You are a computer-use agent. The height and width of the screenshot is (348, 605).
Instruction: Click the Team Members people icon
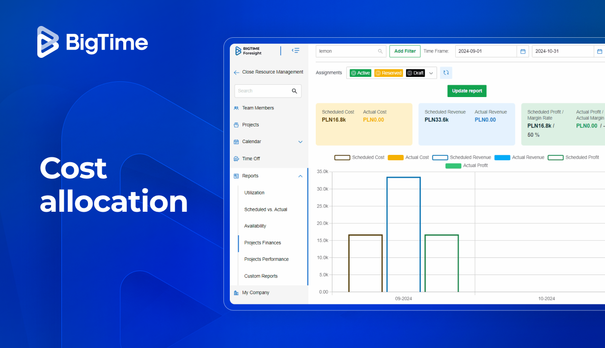[x=236, y=108]
